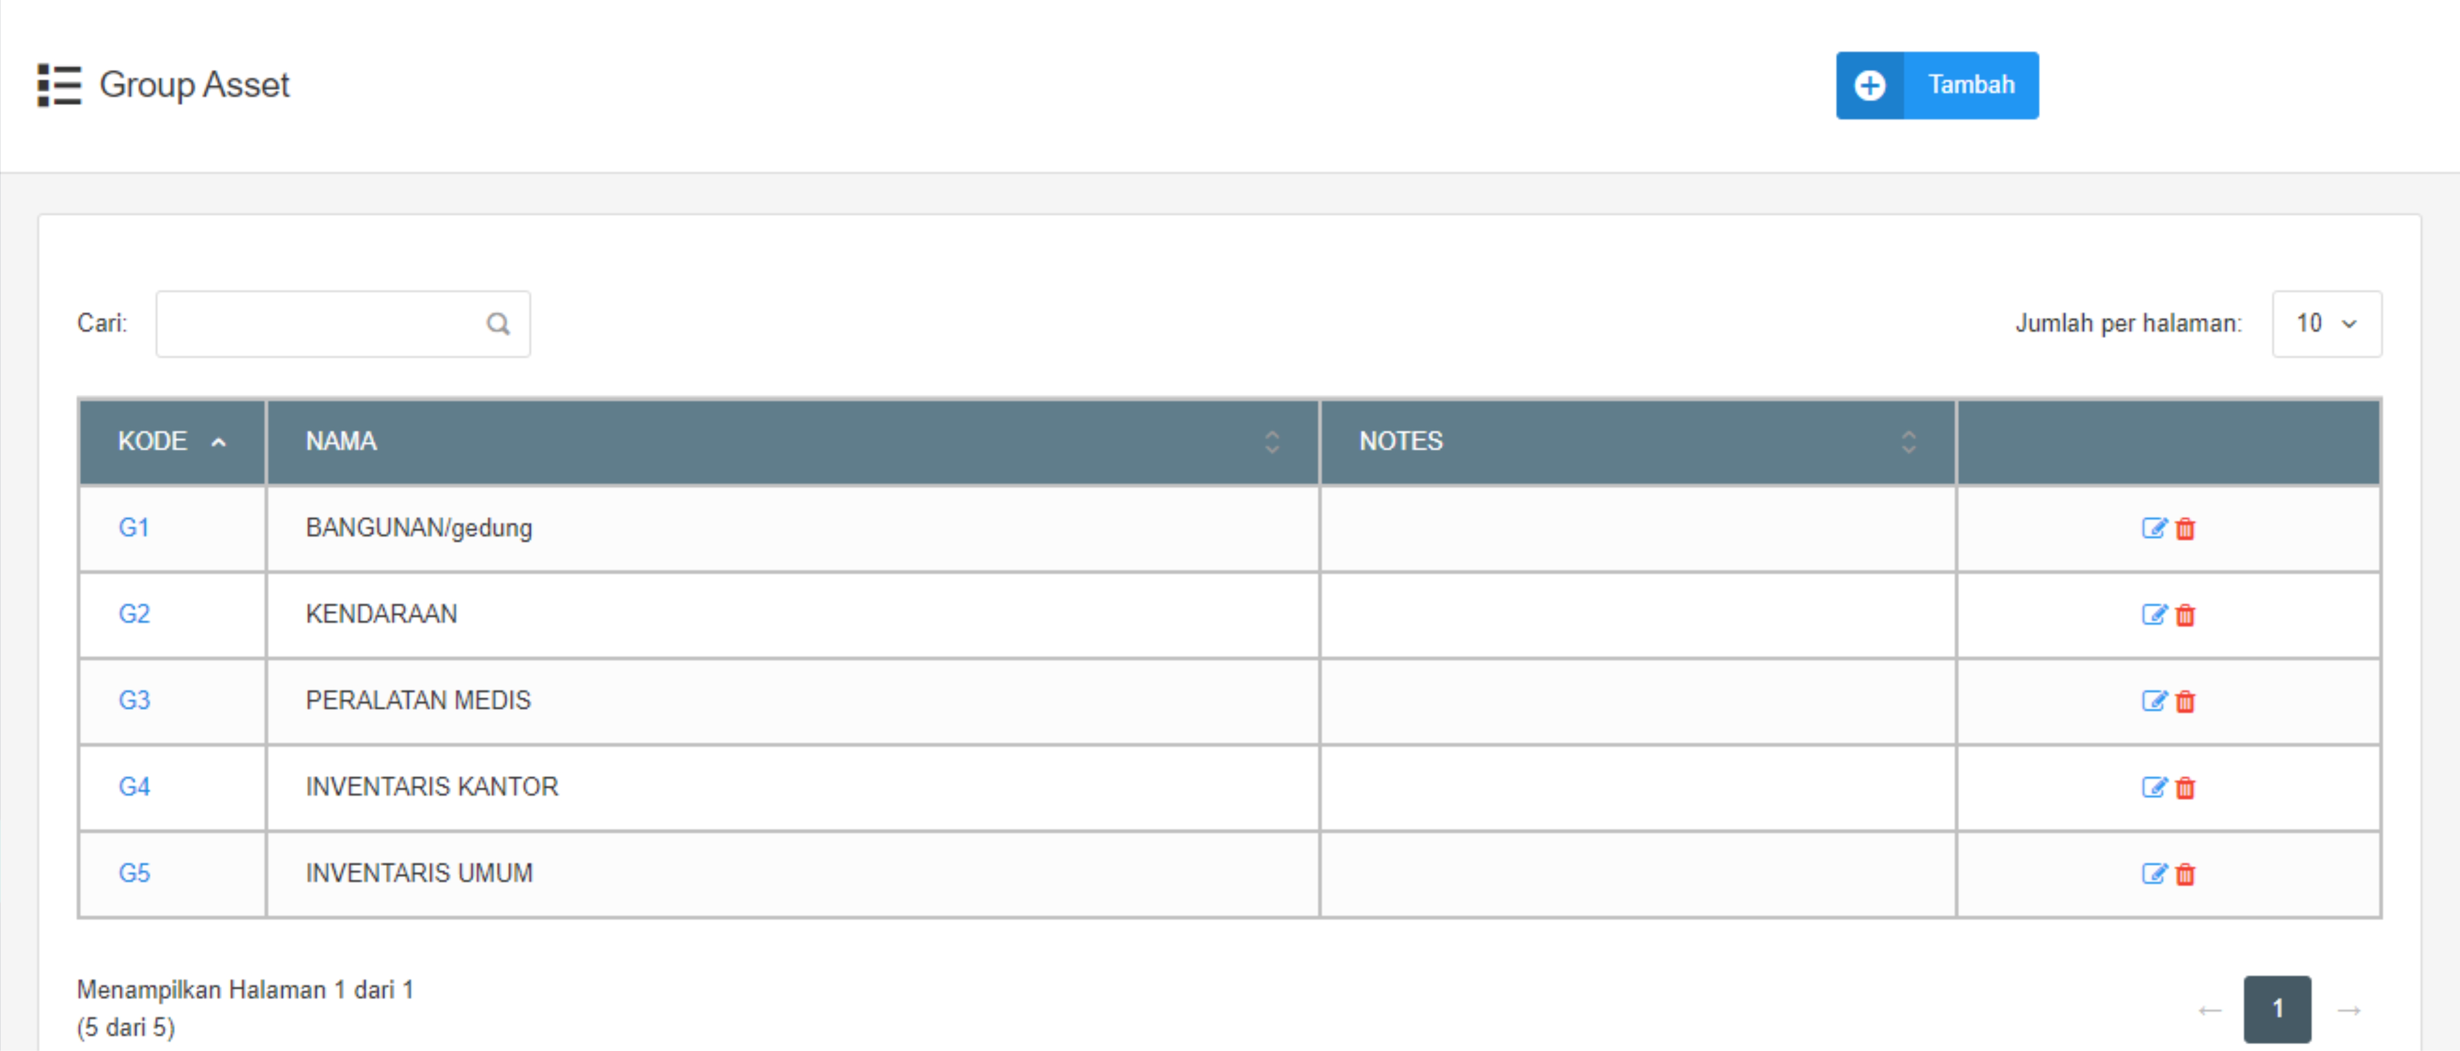Go to page 1

pyautogui.click(x=2277, y=1008)
